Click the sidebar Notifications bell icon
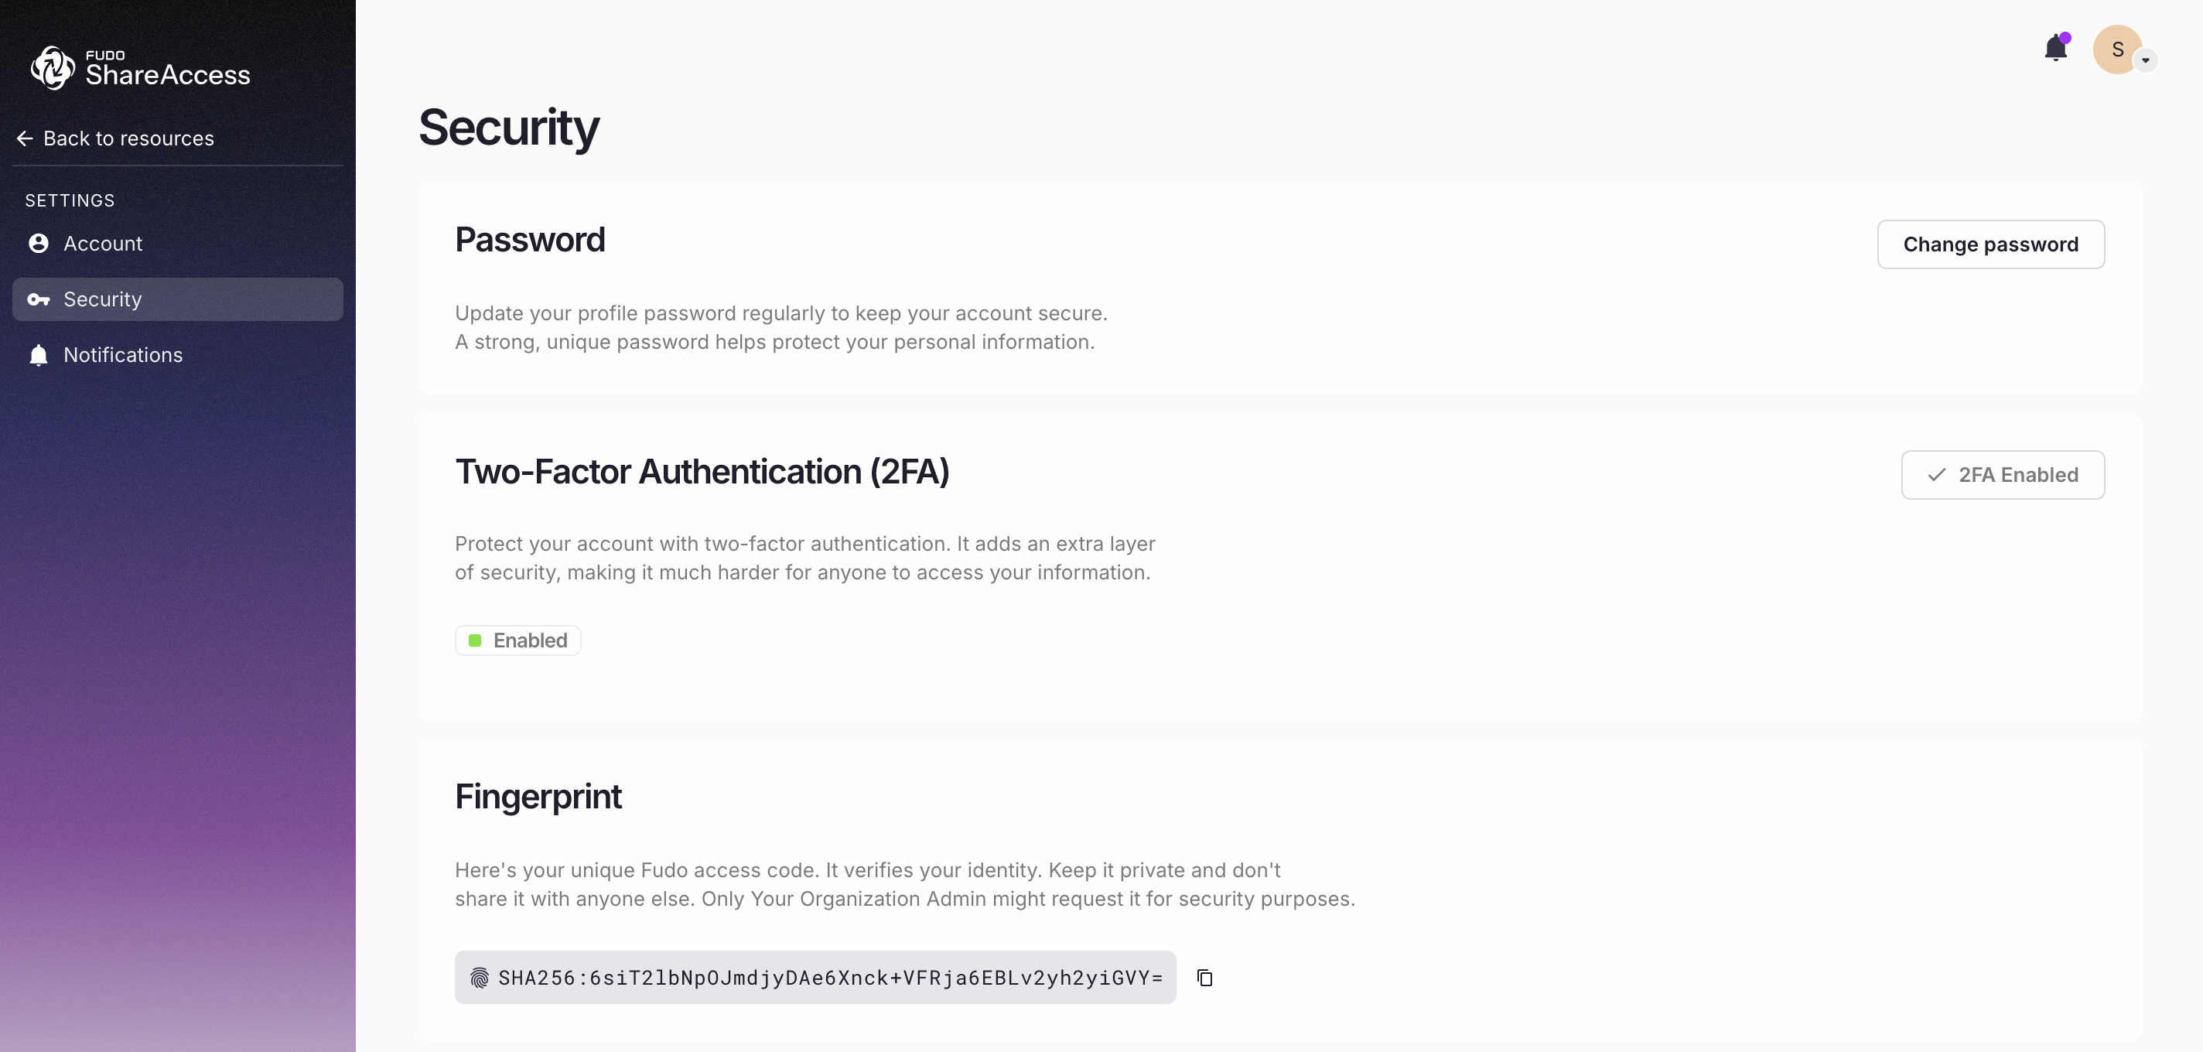The height and width of the screenshot is (1052, 2203). click(x=39, y=355)
